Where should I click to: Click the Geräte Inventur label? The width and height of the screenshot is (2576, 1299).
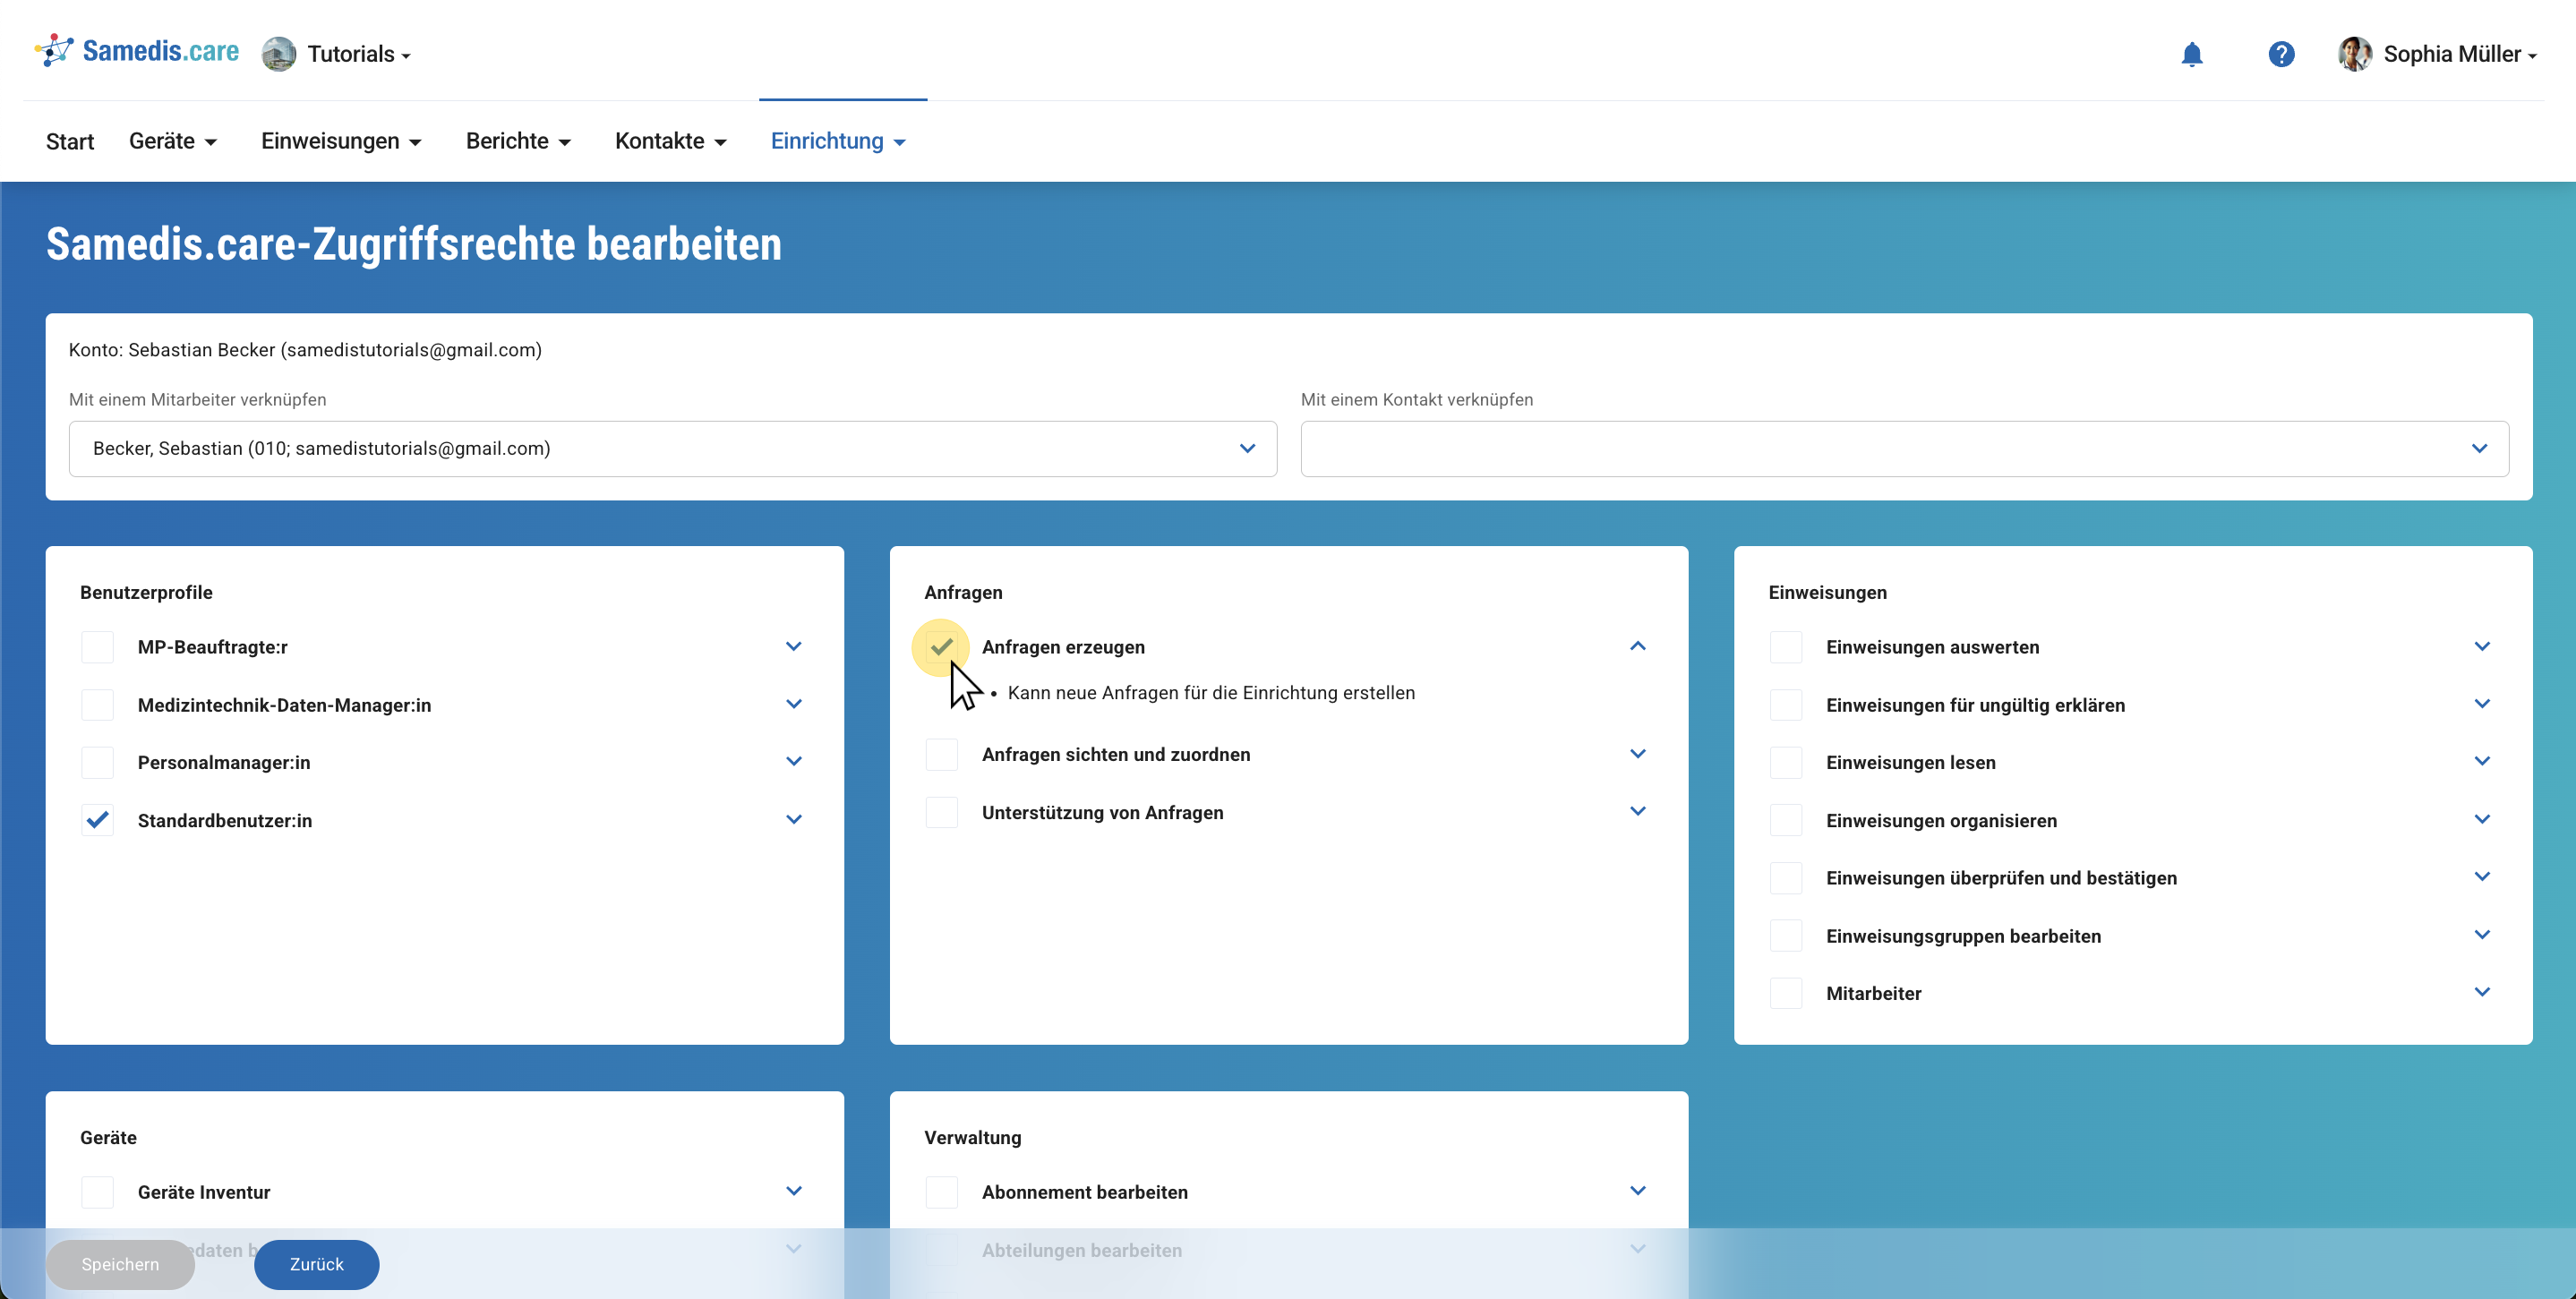click(x=204, y=1192)
